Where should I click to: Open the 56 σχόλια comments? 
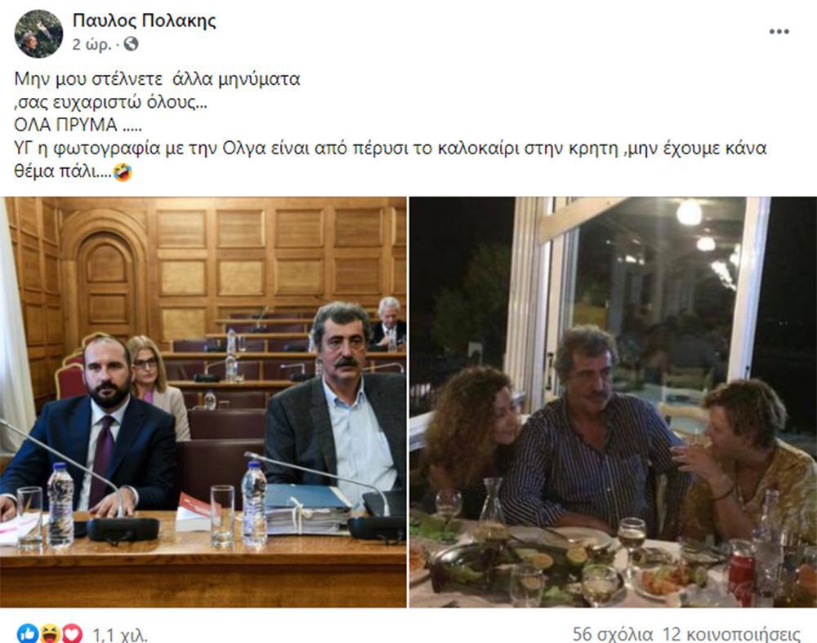coord(612,634)
